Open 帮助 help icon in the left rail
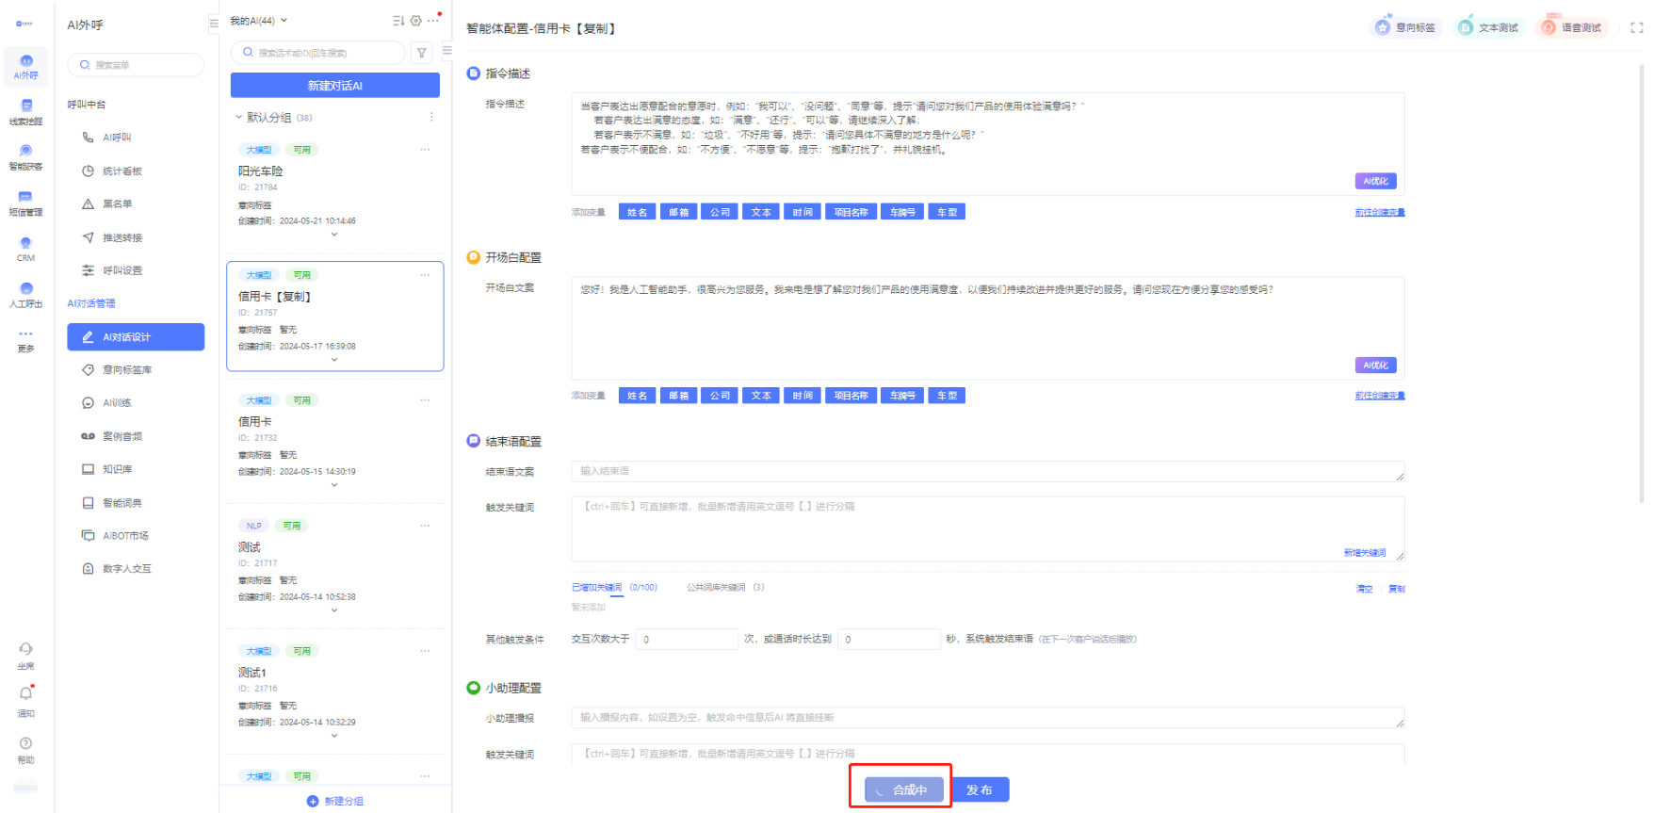Viewport: 1654px width, 813px height. point(25,744)
